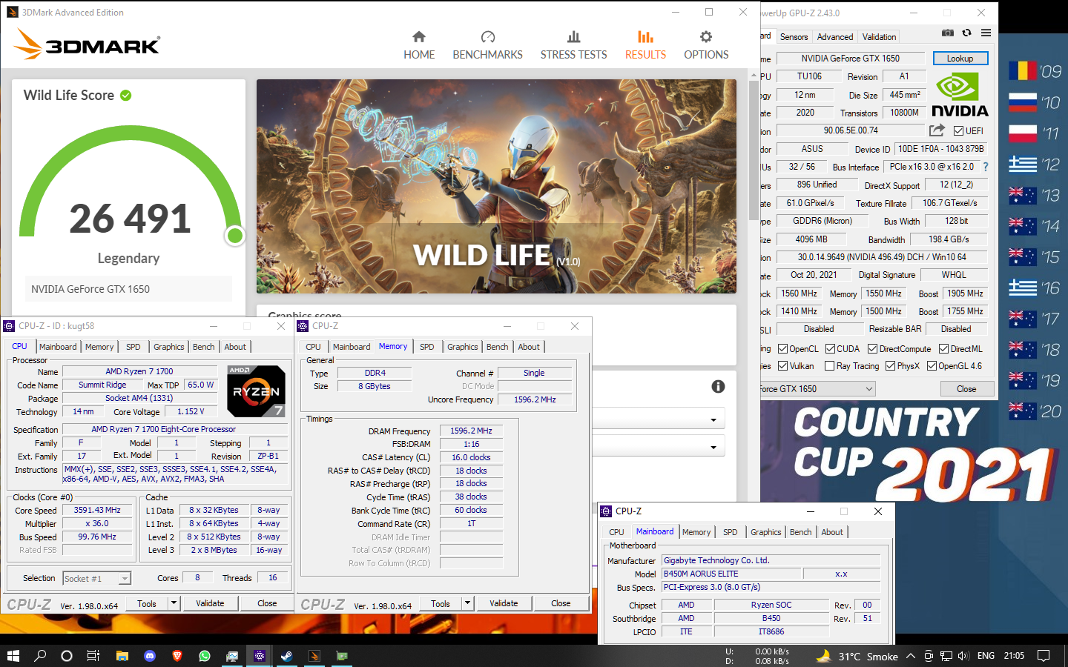1068x667 pixels.
Task: Open the Windows Start menu
Action: pyautogui.click(x=13, y=656)
